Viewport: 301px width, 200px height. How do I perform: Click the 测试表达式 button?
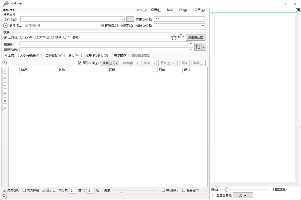click(195, 37)
